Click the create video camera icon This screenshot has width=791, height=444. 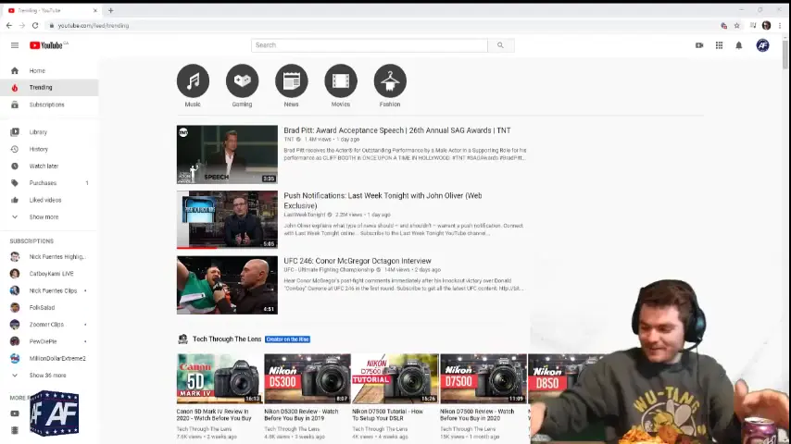(699, 45)
